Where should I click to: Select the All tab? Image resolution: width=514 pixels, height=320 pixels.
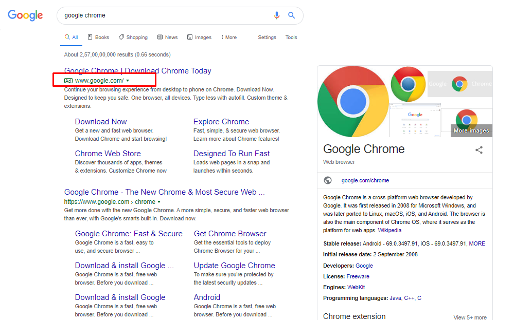click(x=71, y=37)
